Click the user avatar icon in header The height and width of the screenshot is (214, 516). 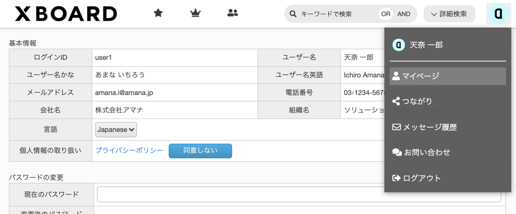pyautogui.click(x=498, y=13)
